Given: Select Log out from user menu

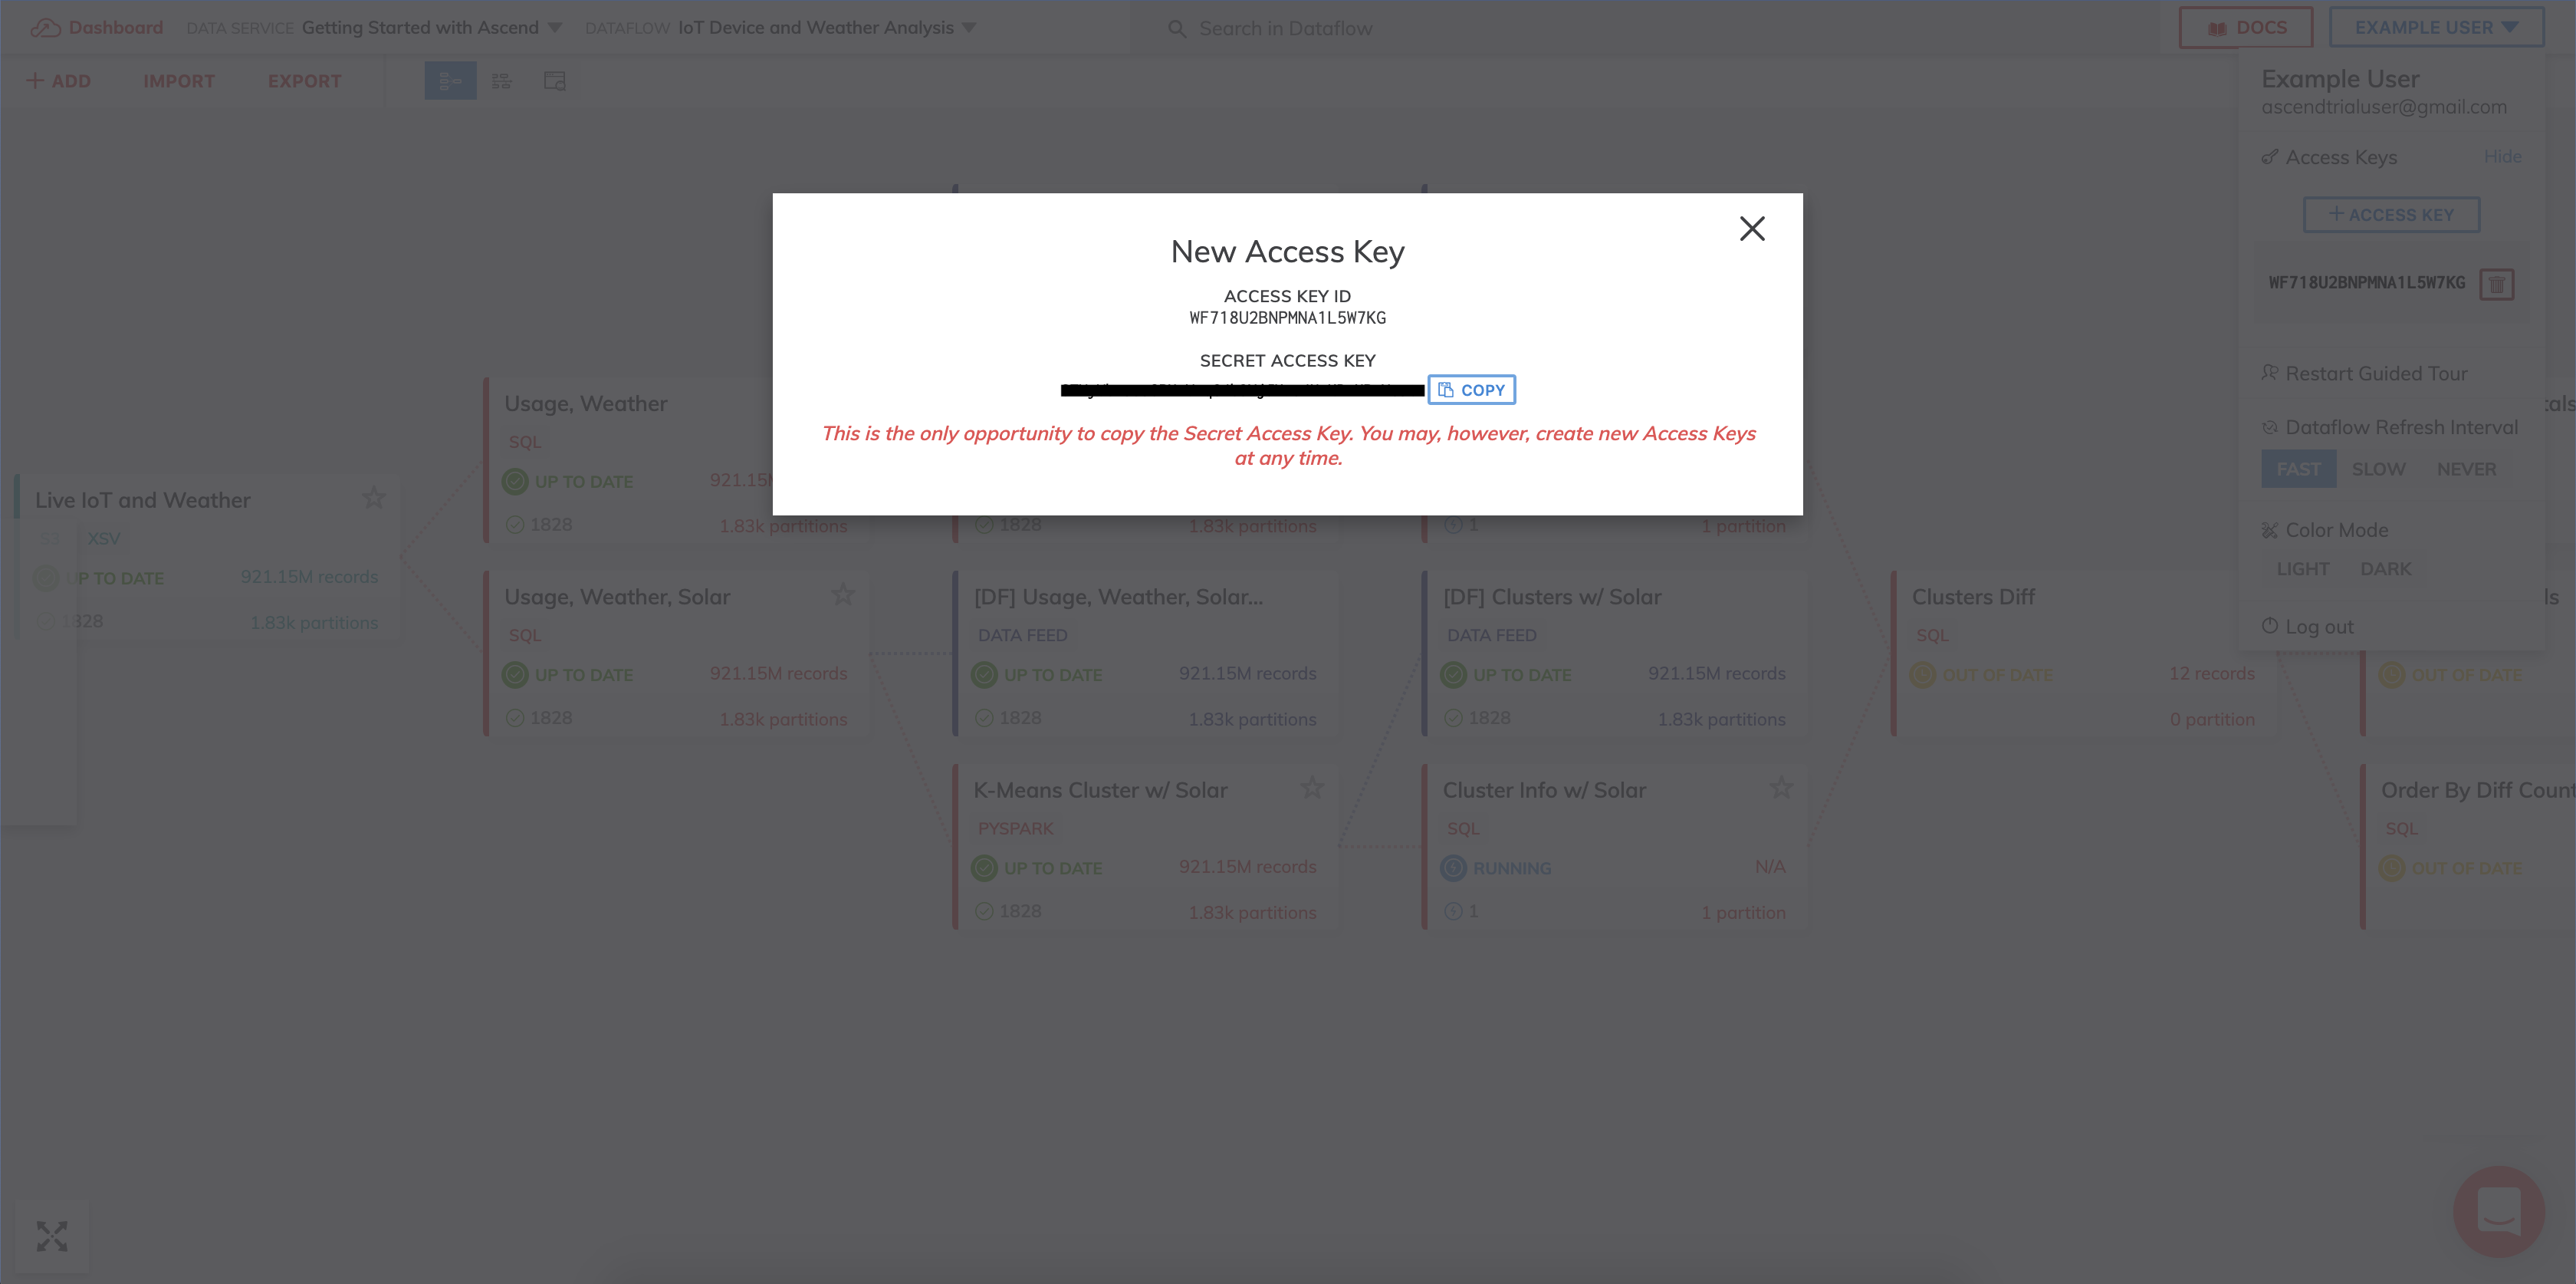Looking at the screenshot, I should click(x=2318, y=627).
